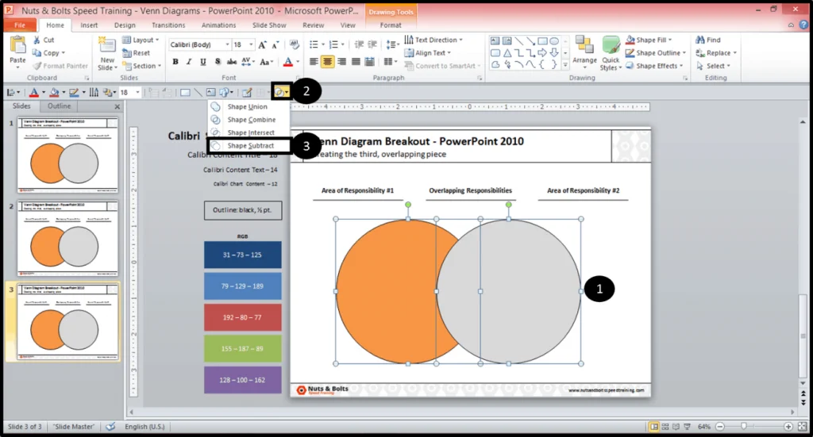Choose Shape Intersect from menu
Image resolution: width=813 pixels, height=437 pixels.
point(248,132)
